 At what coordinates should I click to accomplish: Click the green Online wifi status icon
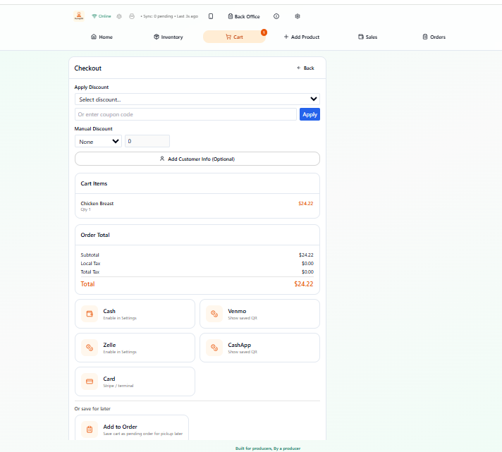point(94,16)
